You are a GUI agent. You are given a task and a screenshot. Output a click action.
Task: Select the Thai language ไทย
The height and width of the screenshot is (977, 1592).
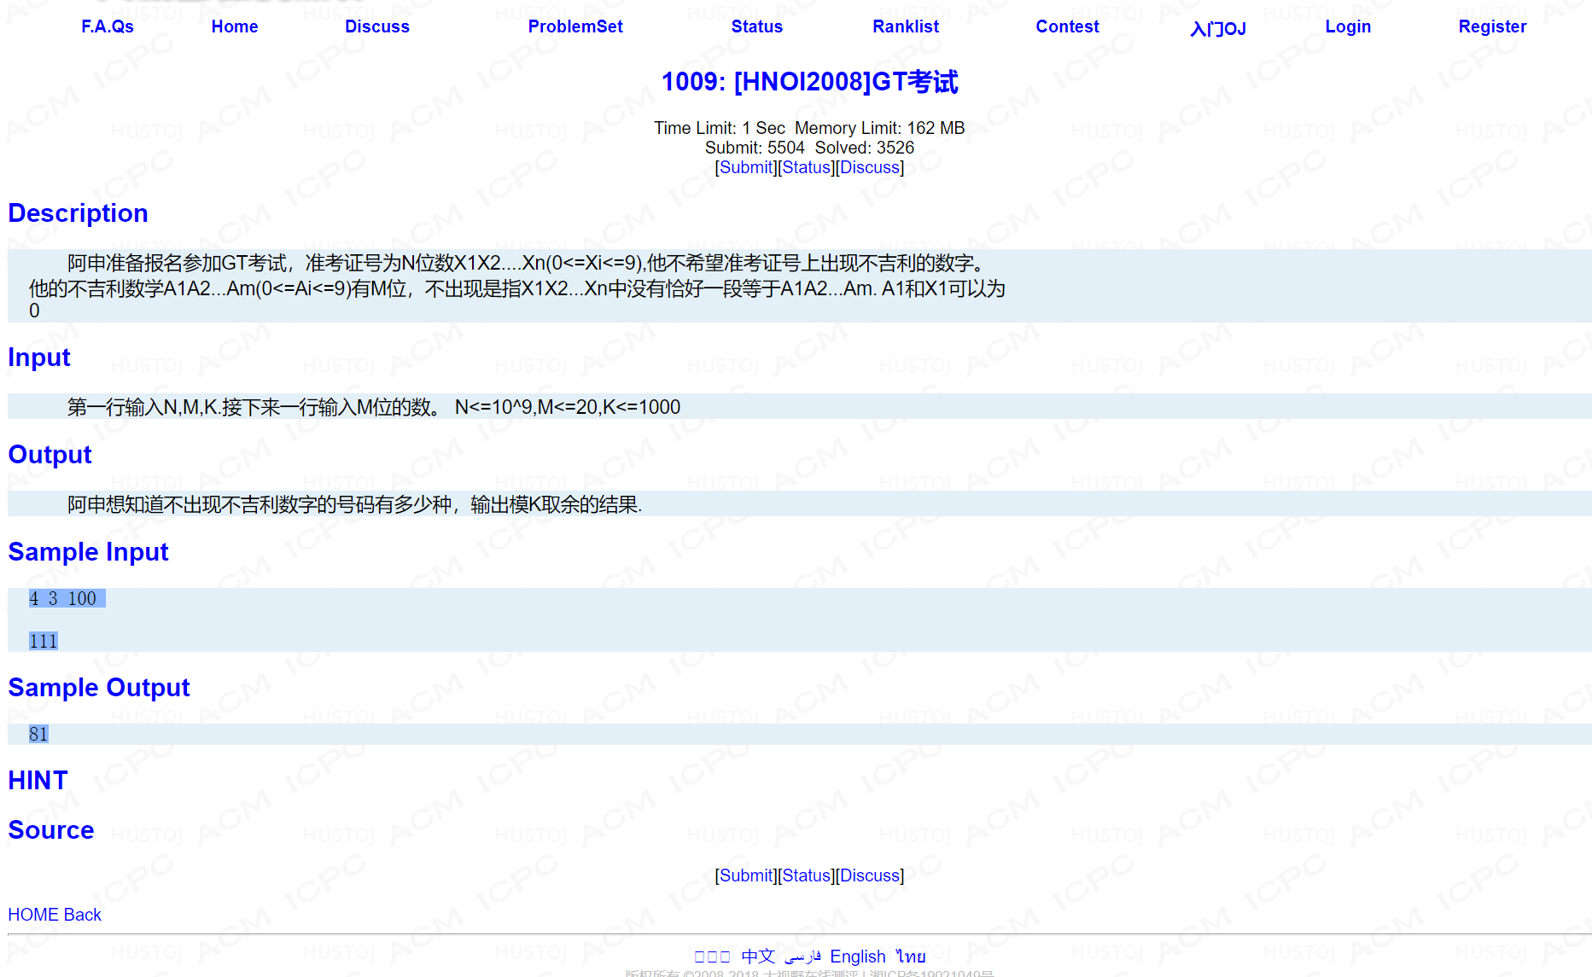pyautogui.click(x=910, y=957)
